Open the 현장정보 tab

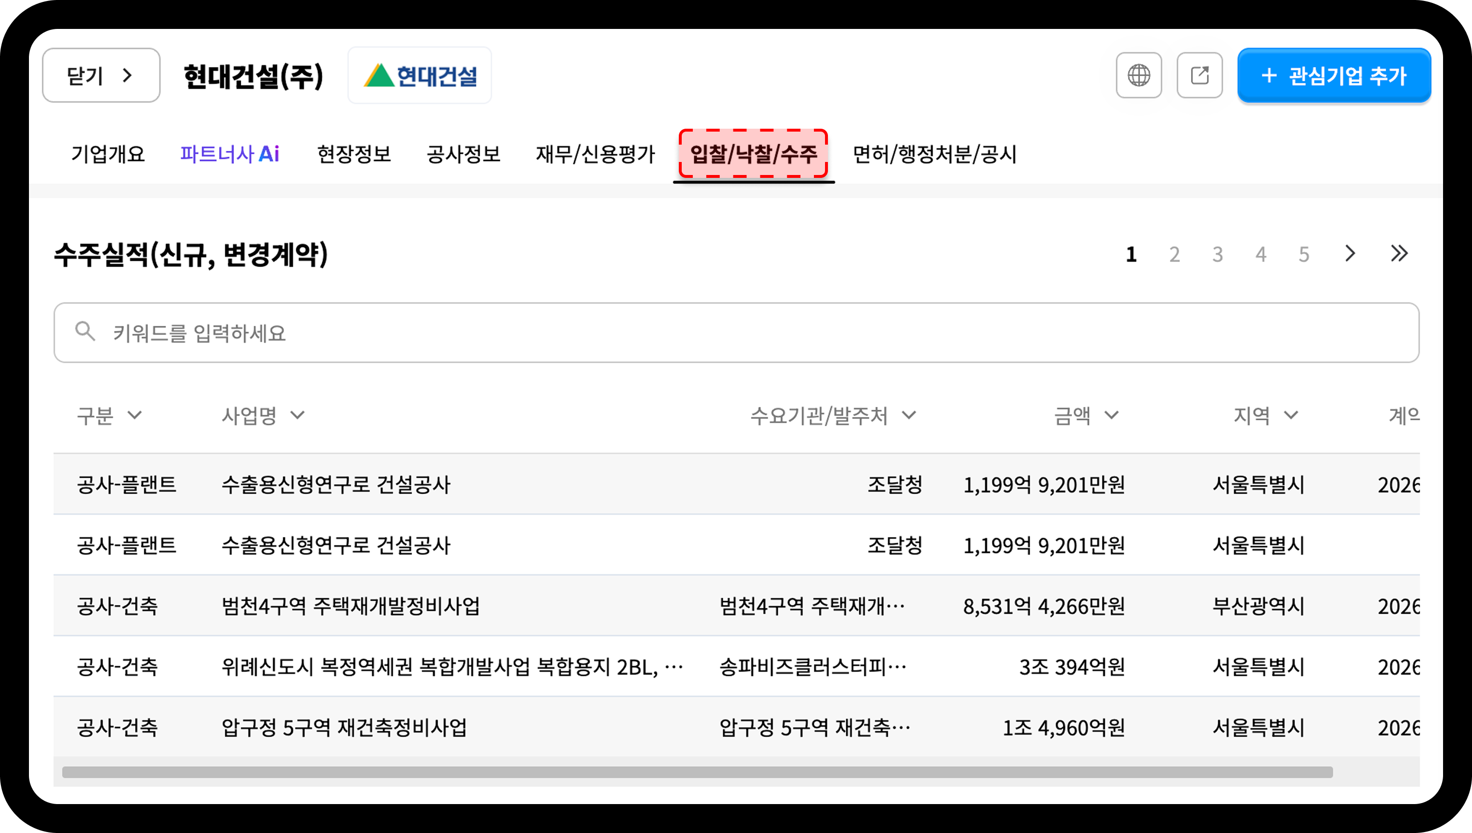click(354, 154)
